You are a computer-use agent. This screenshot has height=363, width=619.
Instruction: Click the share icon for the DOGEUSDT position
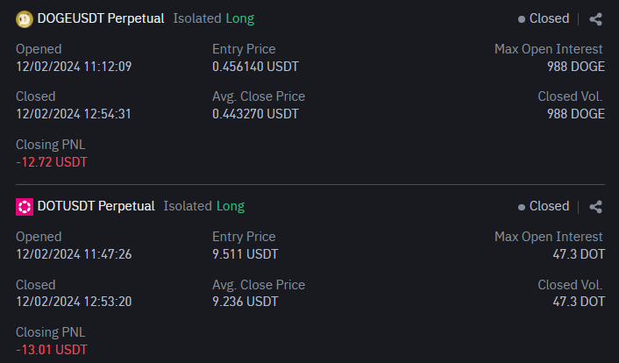595,19
